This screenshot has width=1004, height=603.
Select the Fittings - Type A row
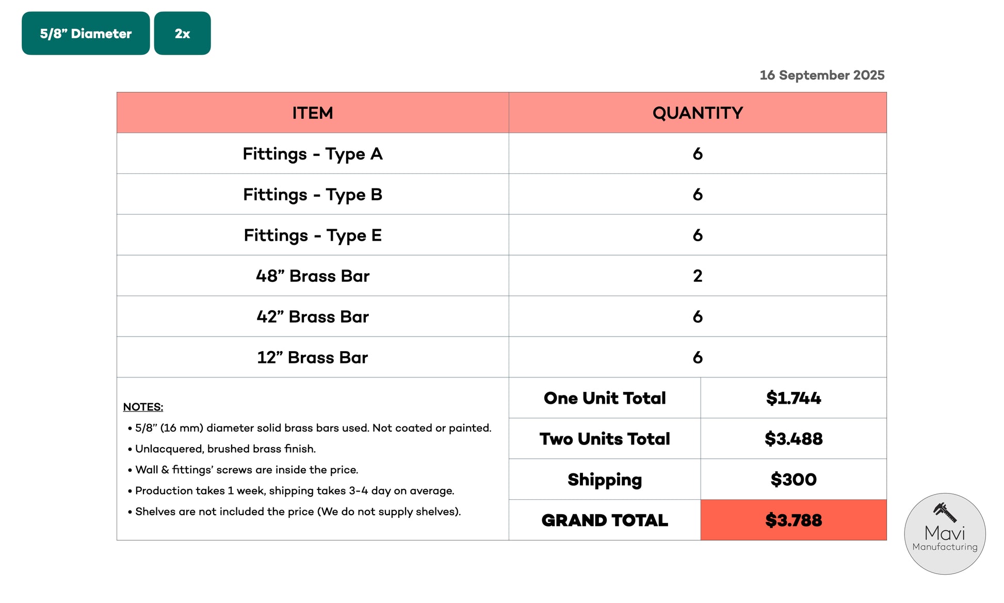[x=501, y=153]
